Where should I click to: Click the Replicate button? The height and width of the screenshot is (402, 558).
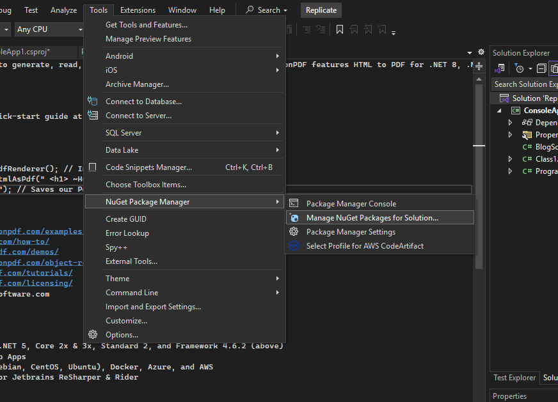pyautogui.click(x=321, y=10)
